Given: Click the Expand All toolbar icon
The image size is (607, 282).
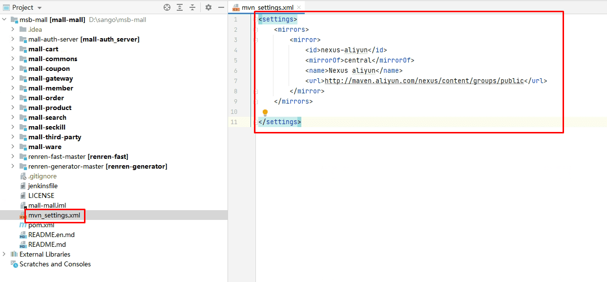Looking at the screenshot, I should pos(180,7).
